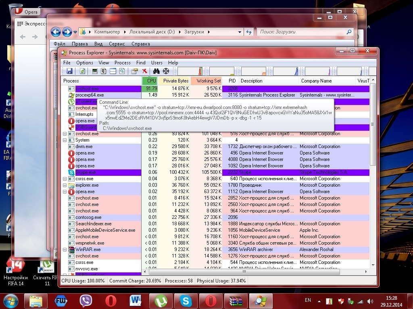Open the Users menu

(157, 63)
